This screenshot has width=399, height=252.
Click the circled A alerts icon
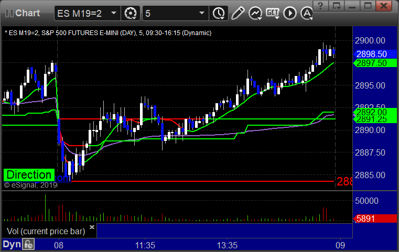pyautogui.click(x=305, y=13)
